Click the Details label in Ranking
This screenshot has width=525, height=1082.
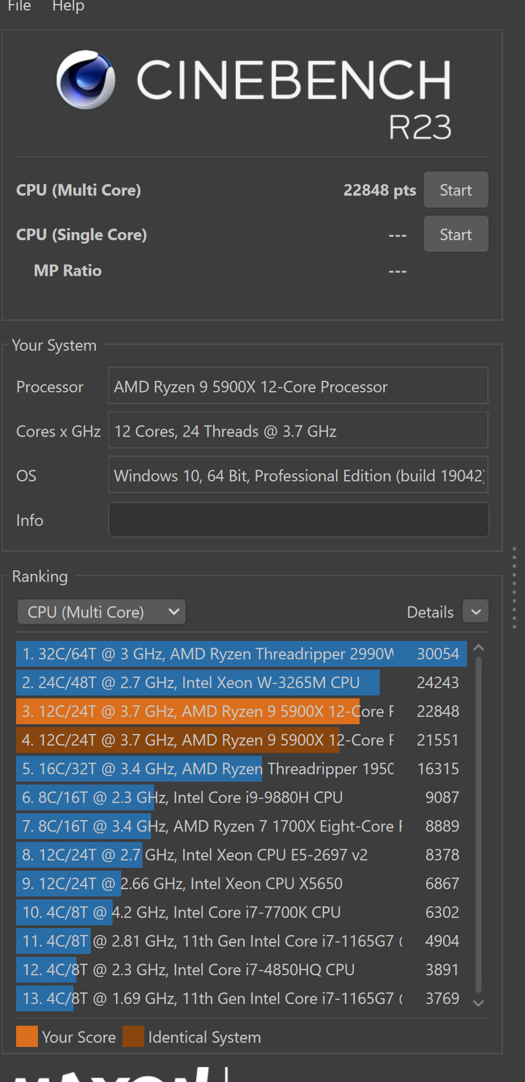click(x=430, y=612)
